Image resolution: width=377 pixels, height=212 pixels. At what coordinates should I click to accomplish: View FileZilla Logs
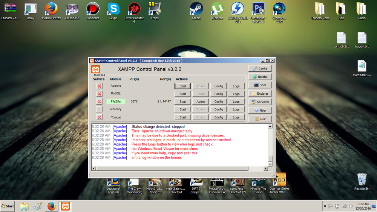(236, 101)
